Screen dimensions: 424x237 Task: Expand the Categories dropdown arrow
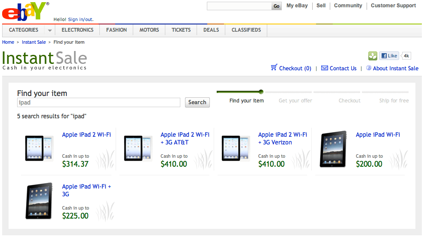pos(50,30)
